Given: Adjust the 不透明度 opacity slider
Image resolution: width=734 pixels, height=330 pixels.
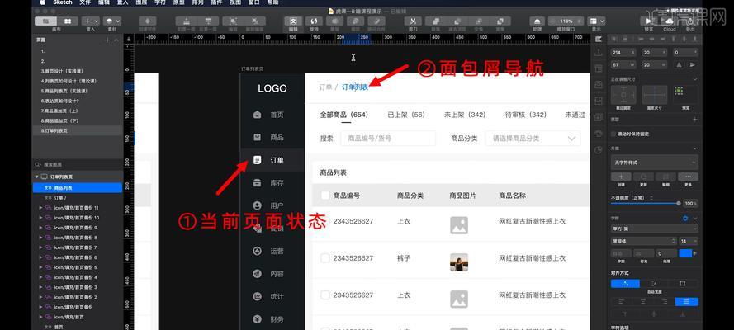Looking at the screenshot, I should click(x=646, y=203).
